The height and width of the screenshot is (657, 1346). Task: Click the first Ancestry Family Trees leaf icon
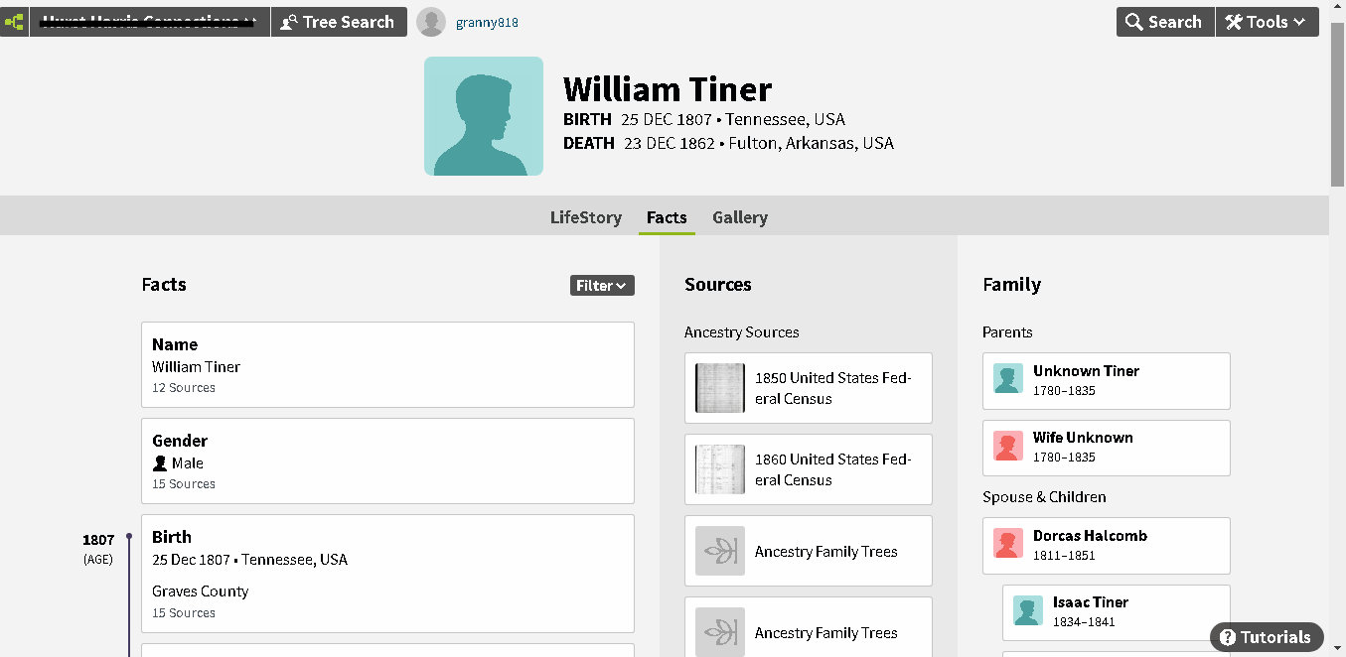(720, 551)
